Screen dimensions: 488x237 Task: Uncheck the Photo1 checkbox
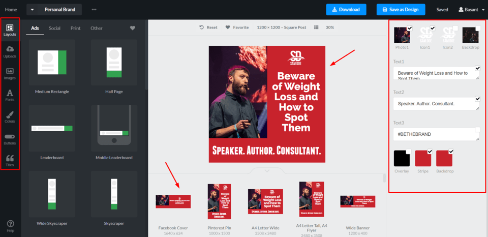[x=410, y=28]
